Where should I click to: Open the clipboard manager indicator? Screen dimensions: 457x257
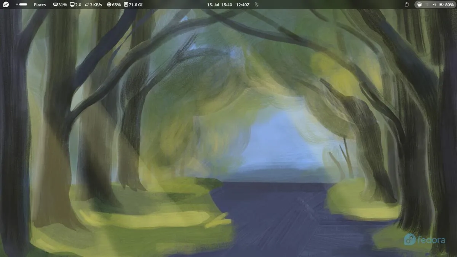[x=406, y=5]
